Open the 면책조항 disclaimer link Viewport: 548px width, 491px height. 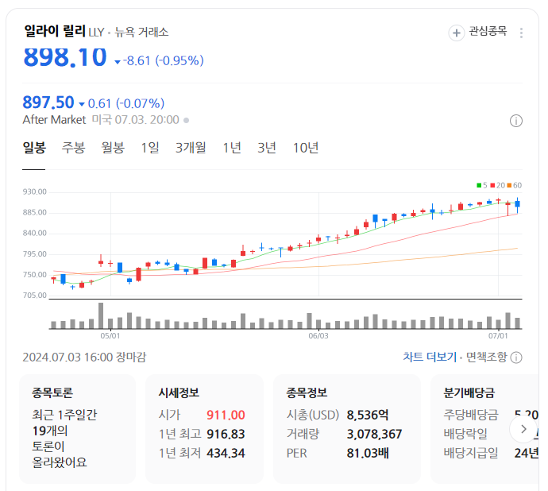[486, 357]
